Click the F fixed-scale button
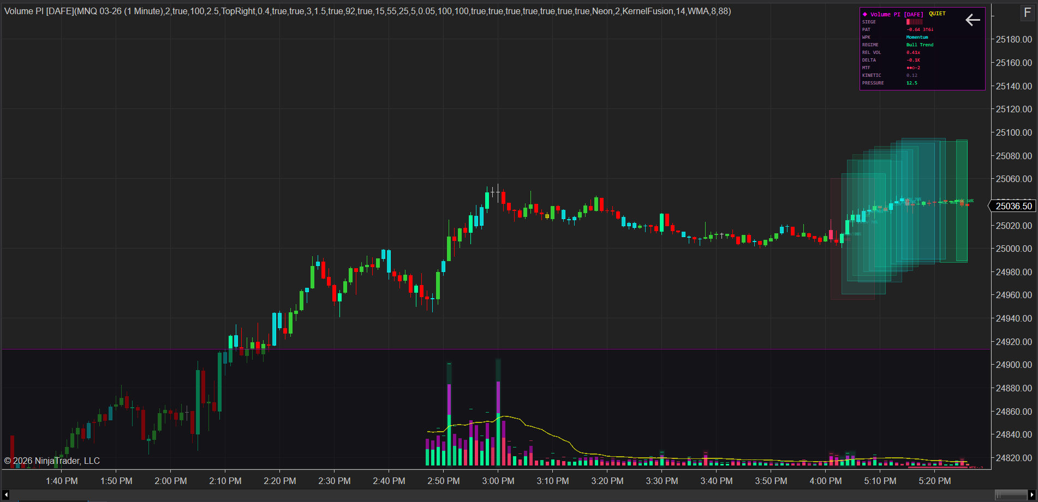Image resolution: width=1038 pixels, height=502 pixels. [1027, 13]
